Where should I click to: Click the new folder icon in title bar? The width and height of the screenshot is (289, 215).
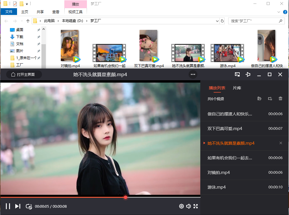pos(21,4)
